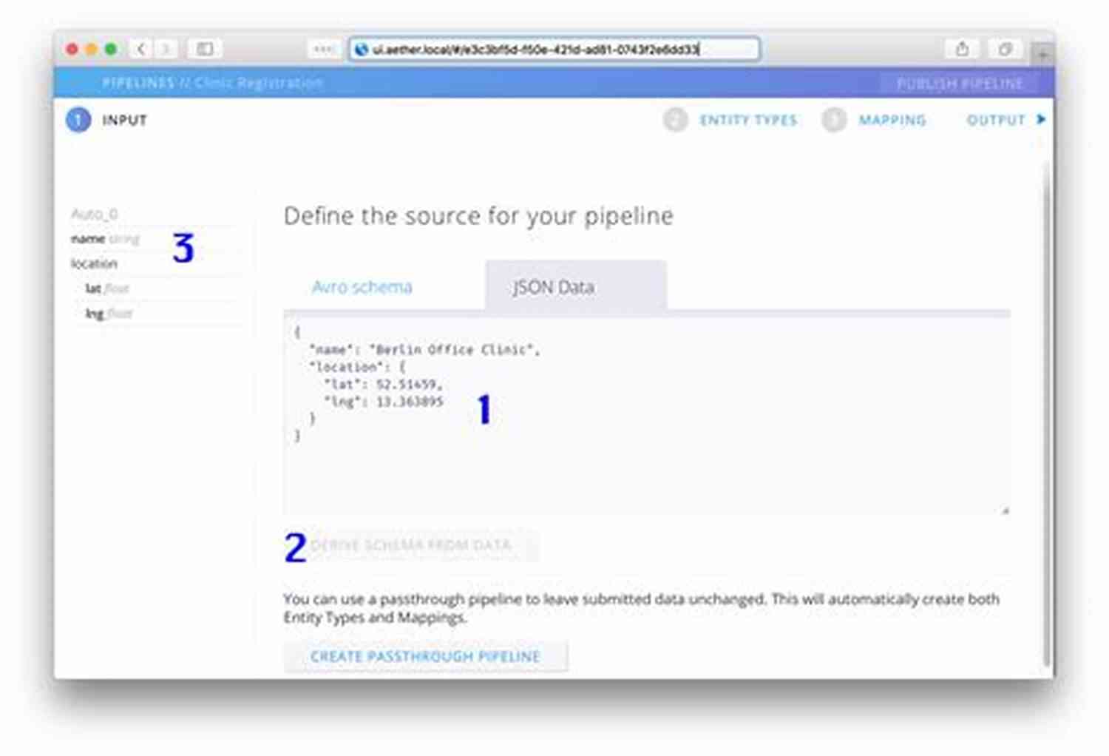Go to Mapping step

(892, 120)
